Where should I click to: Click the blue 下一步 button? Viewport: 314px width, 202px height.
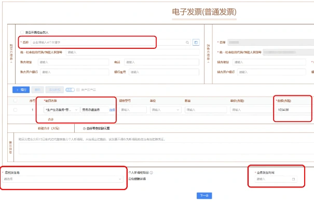[204, 196]
